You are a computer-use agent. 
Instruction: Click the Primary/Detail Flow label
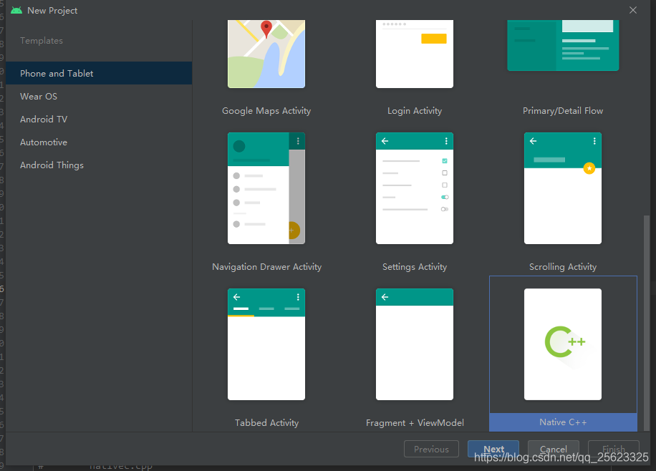tap(563, 111)
